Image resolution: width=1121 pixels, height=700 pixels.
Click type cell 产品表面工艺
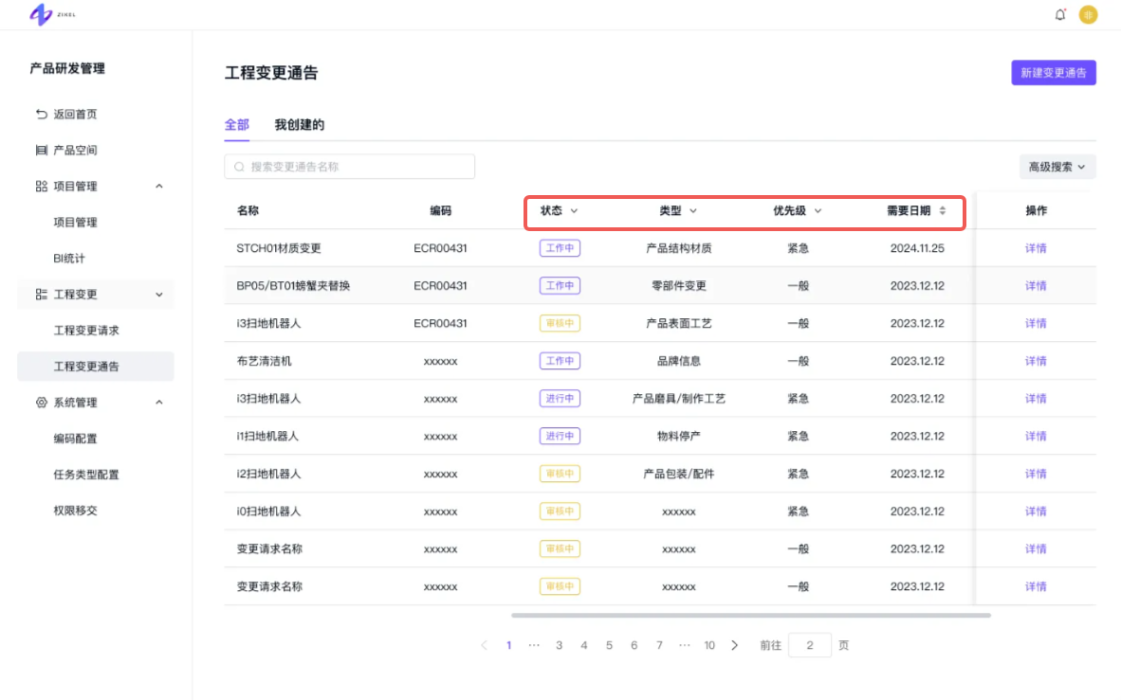pos(678,324)
